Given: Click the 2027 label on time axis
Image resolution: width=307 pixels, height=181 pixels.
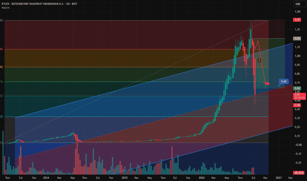Looking at the screenshot, I should pos(279,178).
